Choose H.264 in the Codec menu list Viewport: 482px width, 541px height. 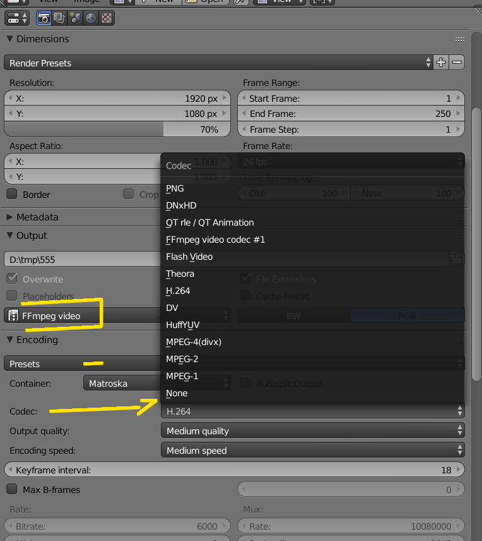pos(312,291)
